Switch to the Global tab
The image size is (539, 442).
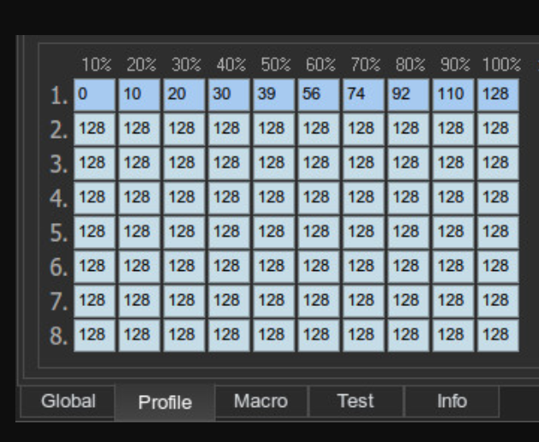pyautogui.click(x=68, y=401)
